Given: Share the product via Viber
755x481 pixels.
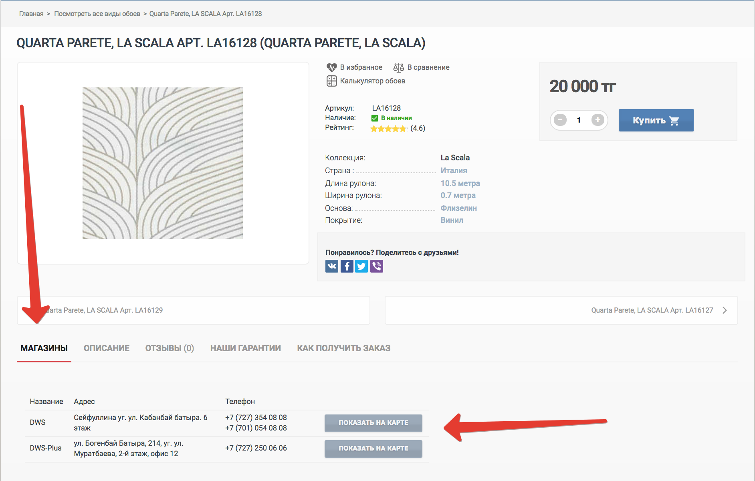Looking at the screenshot, I should click(x=377, y=266).
